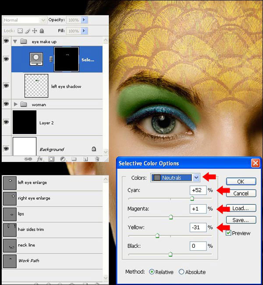Hide the left eye shadow layer
The width and height of the screenshot is (263, 285).
tap(6, 87)
